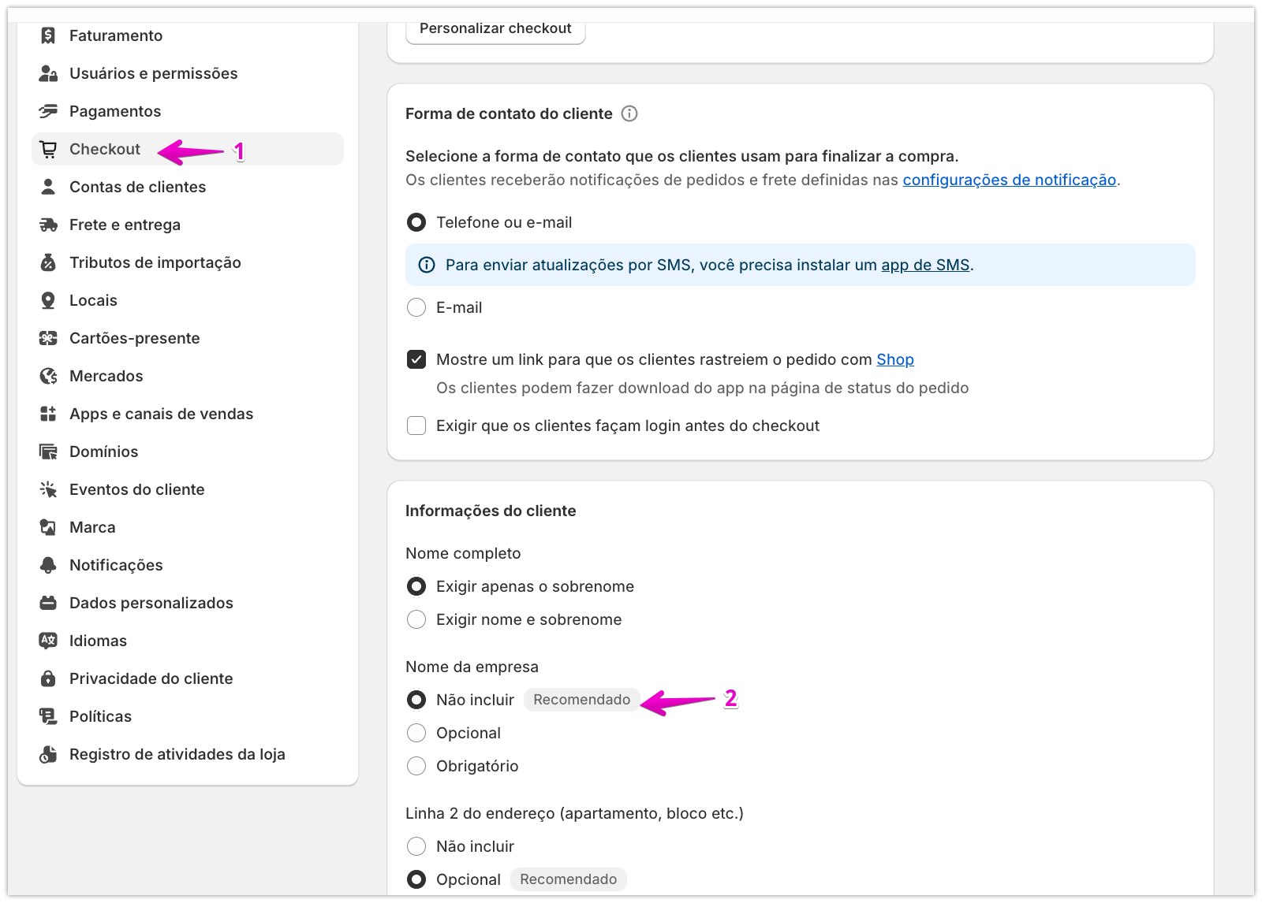Follow the app de SMS link
This screenshot has height=903, width=1262.
[x=924, y=265]
